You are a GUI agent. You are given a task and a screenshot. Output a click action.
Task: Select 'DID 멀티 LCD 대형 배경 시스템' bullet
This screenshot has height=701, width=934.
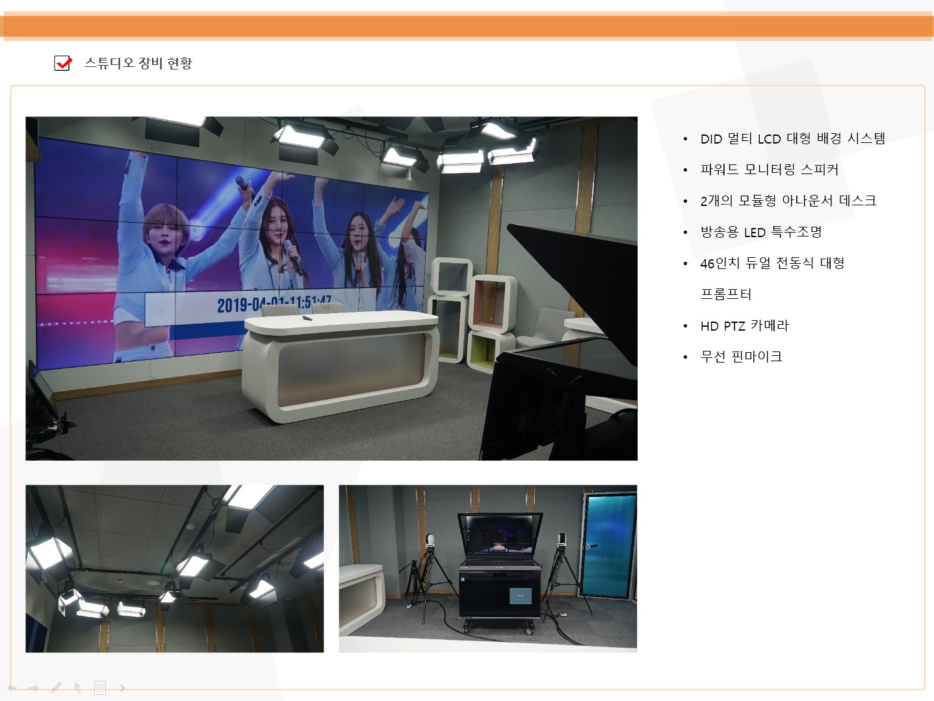[x=792, y=138]
